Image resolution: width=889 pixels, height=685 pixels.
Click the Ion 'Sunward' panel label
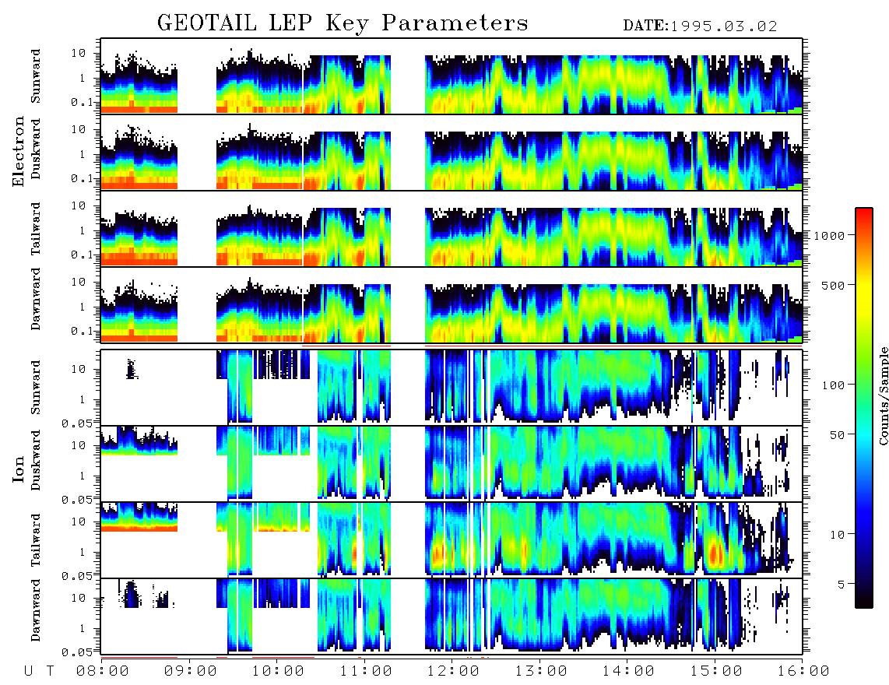click(x=36, y=387)
